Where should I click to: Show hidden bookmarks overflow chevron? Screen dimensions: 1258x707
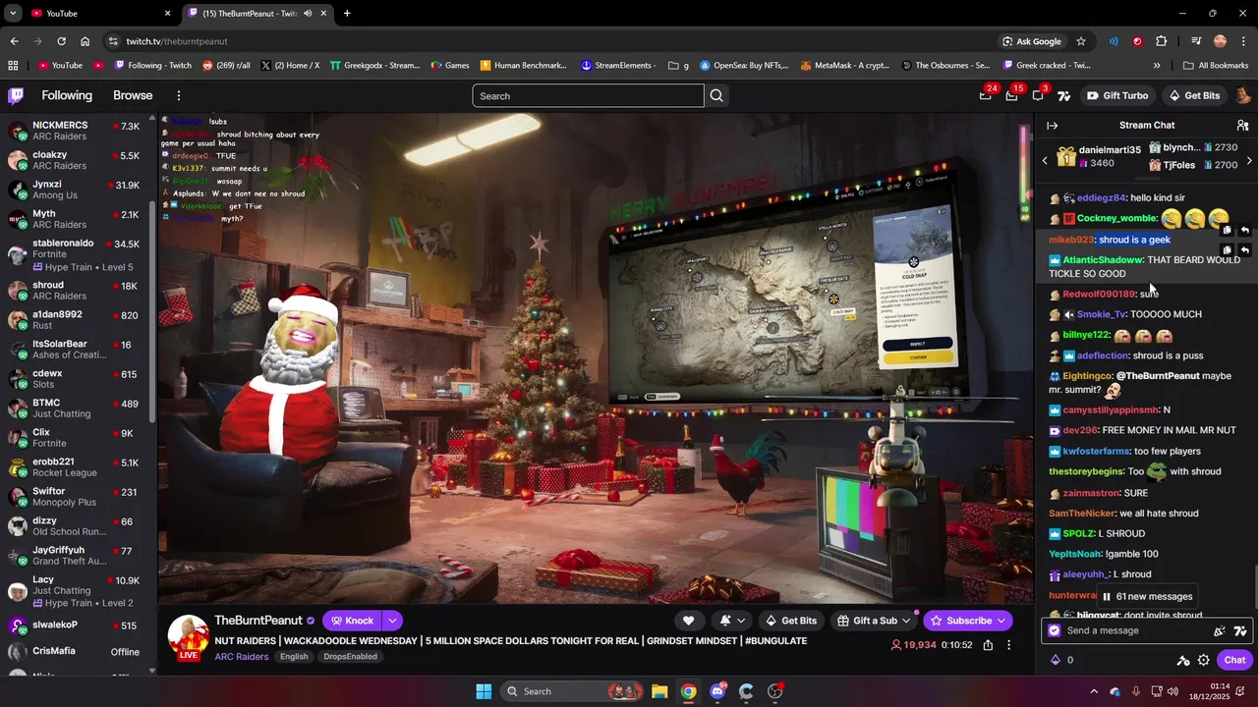(1157, 66)
